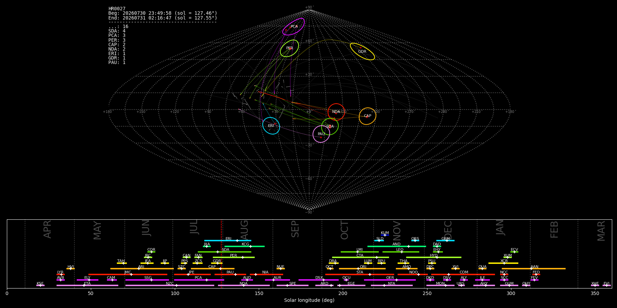Viewport: 617px width, 308px height.
Task: Select the NDA red radiant circle
Action: click(x=336, y=112)
